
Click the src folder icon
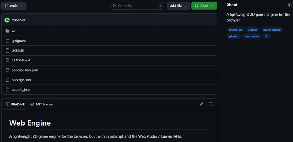pyautogui.click(x=7, y=31)
